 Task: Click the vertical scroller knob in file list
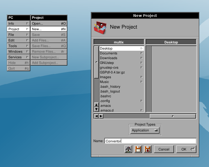pyautogui.click(x=97, y=62)
